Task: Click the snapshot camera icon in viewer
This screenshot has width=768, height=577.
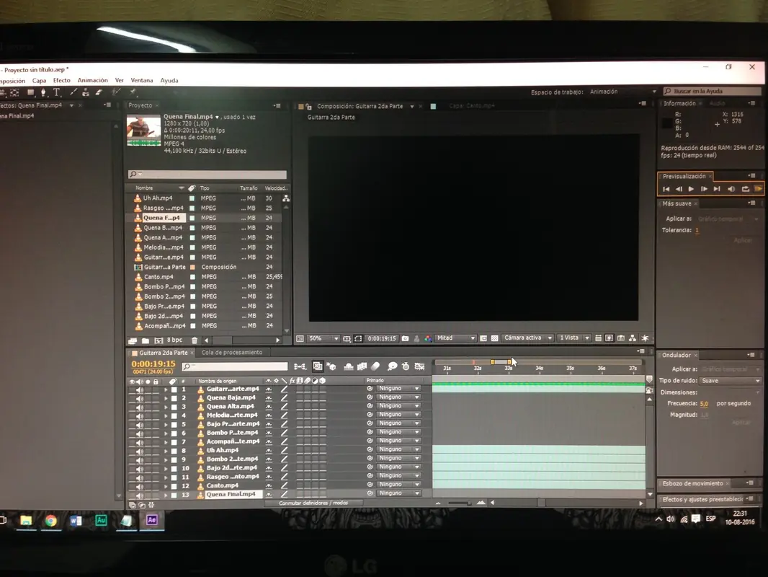Action: [405, 338]
